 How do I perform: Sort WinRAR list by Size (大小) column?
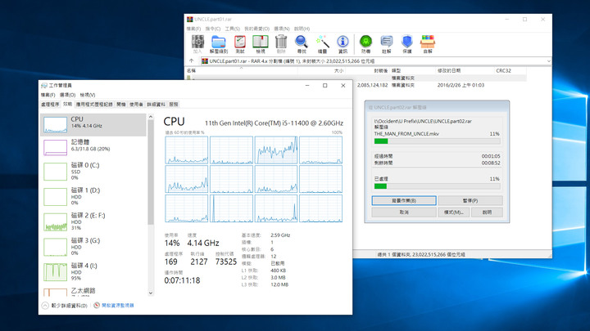click(321, 70)
